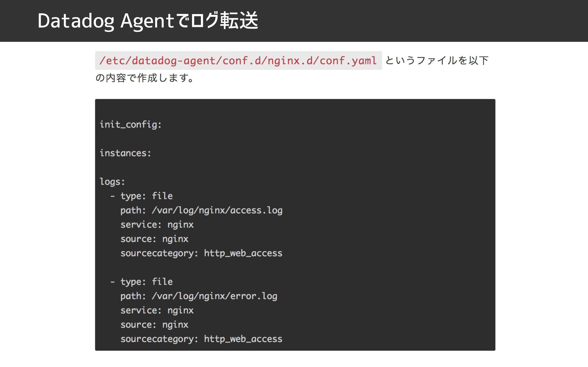
Task: Click the 'ログ転送' text in header
Action: pos(224,20)
